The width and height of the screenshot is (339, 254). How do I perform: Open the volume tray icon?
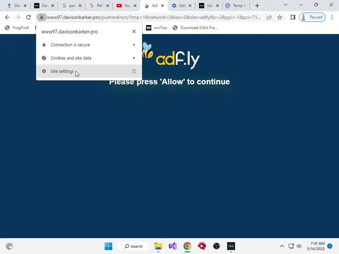299,246
